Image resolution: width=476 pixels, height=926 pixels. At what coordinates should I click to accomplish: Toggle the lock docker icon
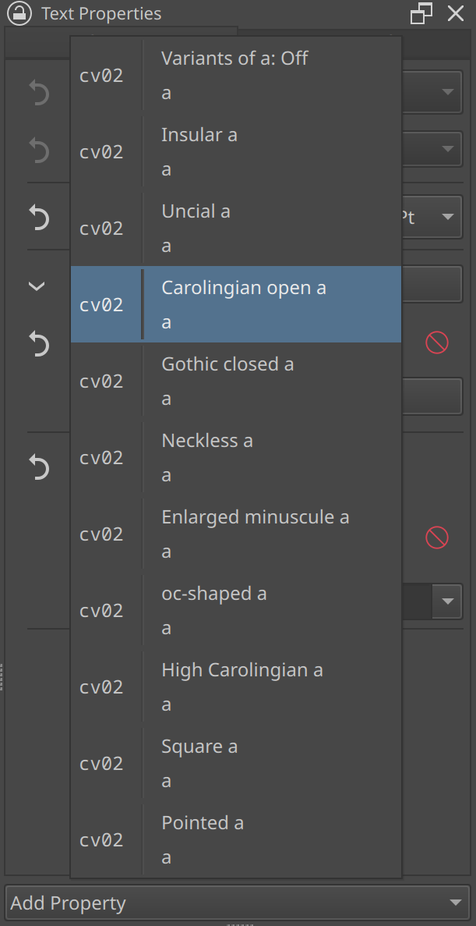(19, 13)
